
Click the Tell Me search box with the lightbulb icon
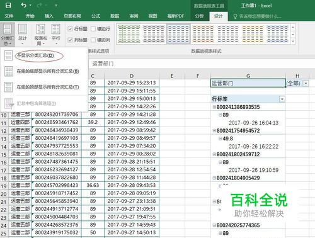point(257,16)
